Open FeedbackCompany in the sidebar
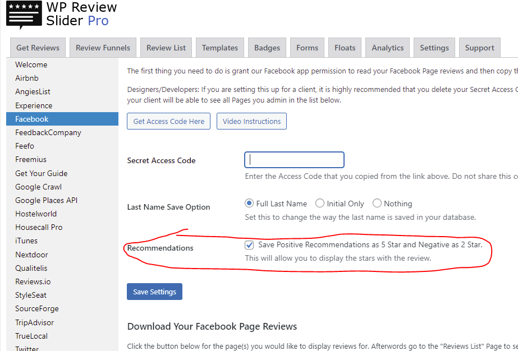 62,133
